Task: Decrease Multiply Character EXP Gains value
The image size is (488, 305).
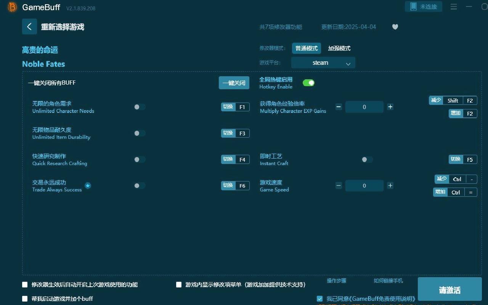Action: (x=339, y=107)
